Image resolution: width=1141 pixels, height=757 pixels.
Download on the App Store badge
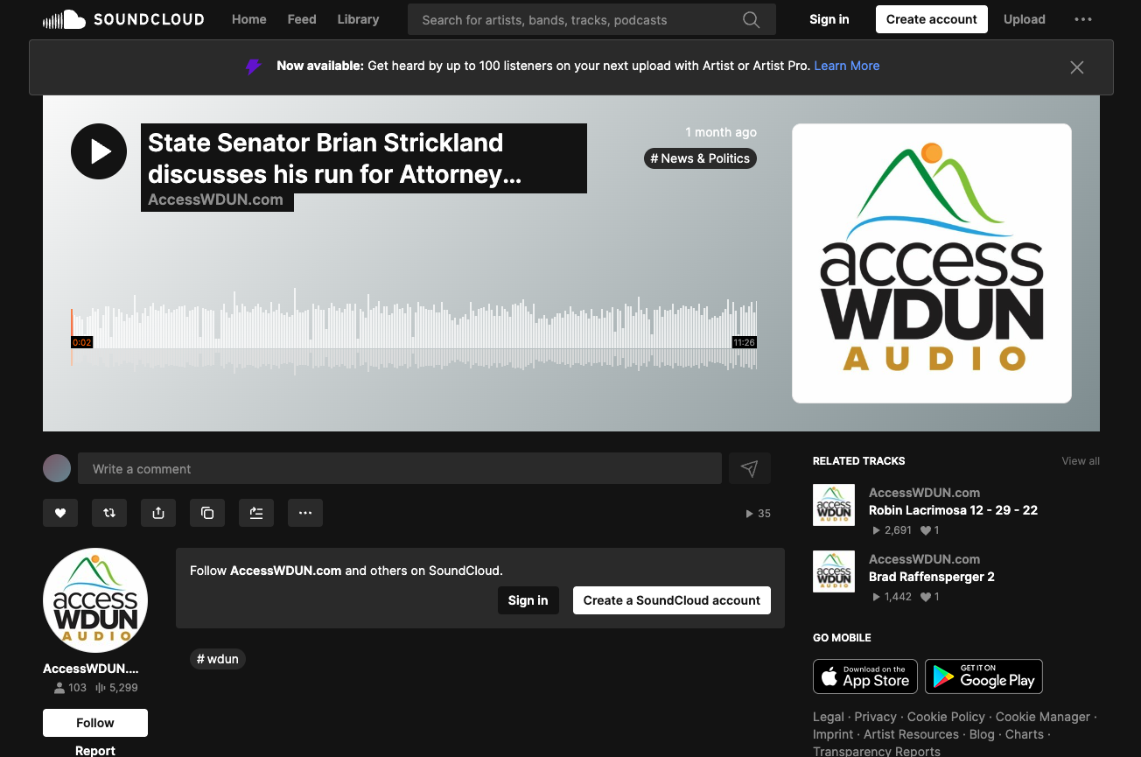[865, 676]
